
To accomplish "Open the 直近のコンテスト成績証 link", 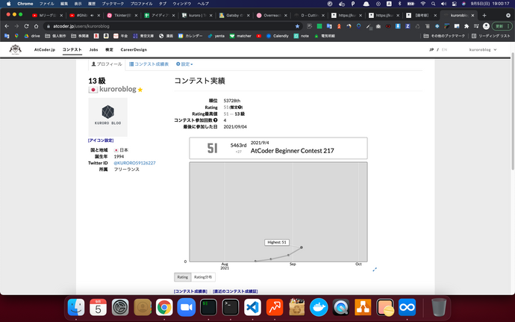I will tap(235, 291).
